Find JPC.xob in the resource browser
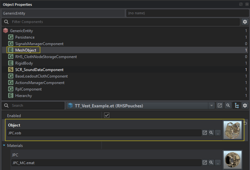Image resolution: width=250 pixels, height=170 pixels. 211,133
